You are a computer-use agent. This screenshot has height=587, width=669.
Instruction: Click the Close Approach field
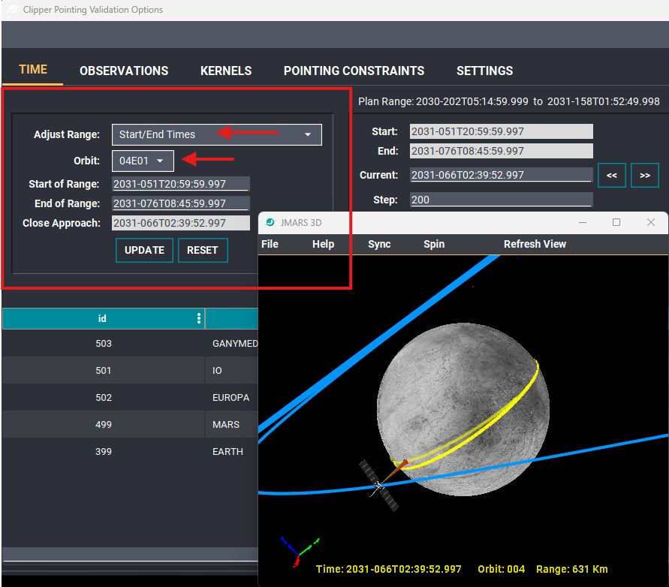tap(180, 223)
